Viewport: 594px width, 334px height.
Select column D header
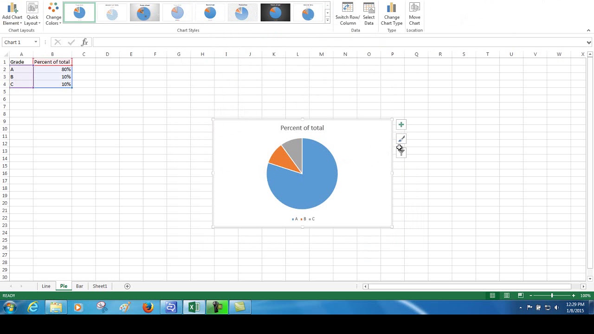107,54
